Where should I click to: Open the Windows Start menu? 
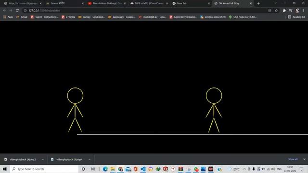coord(5,169)
